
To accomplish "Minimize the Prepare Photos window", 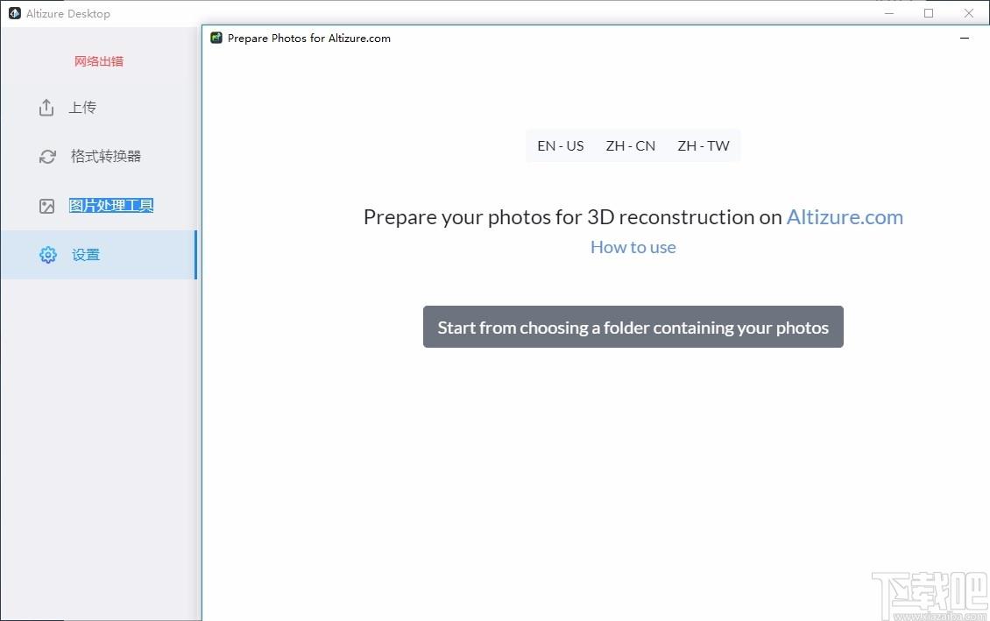I will 964,38.
